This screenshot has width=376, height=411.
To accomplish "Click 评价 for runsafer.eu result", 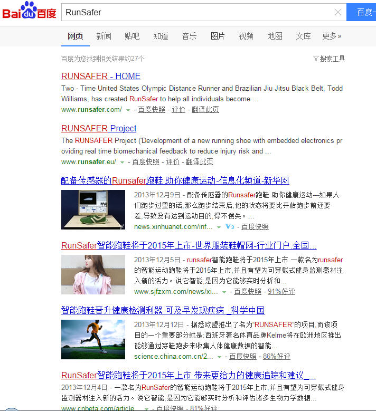I will tap(173, 162).
